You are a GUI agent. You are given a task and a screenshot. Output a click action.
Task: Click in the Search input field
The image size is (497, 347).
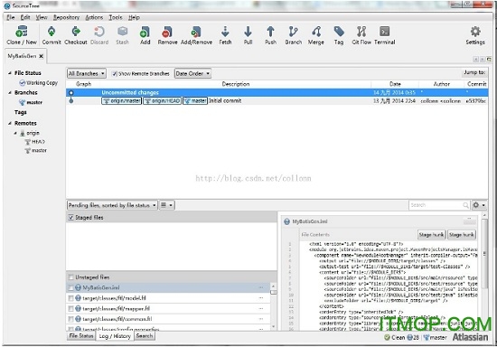[436, 205]
